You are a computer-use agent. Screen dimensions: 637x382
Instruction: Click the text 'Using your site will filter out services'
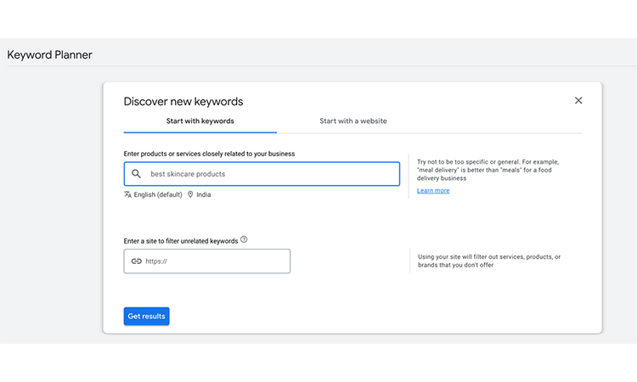(x=489, y=261)
